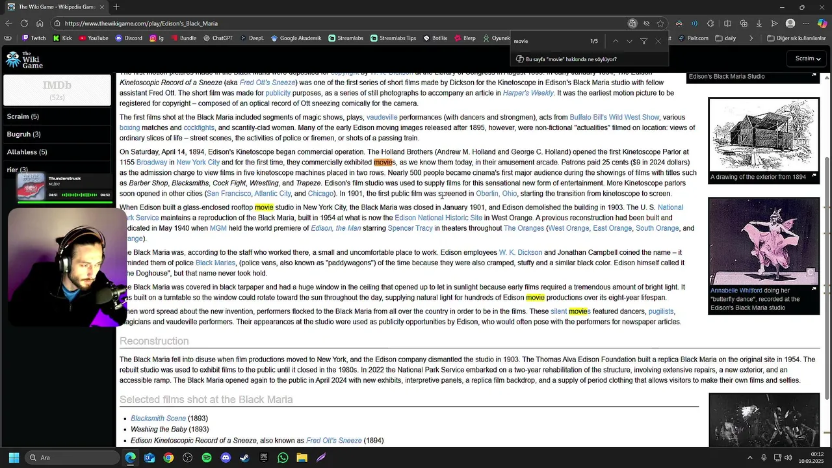This screenshot has height=468, width=832.
Task: Open the browser extensions puzzle icon
Action: [x=710, y=23]
